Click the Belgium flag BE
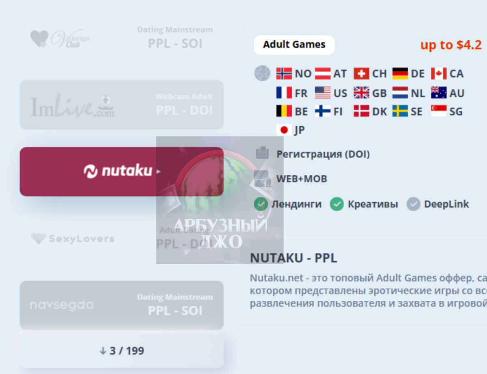The height and width of the screenshot is (374, 487). click(284, 111)
